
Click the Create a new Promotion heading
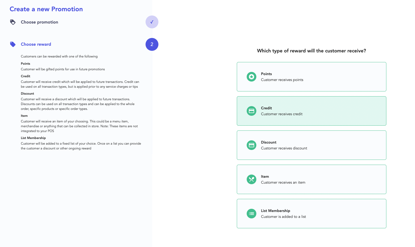coord(46,9)
